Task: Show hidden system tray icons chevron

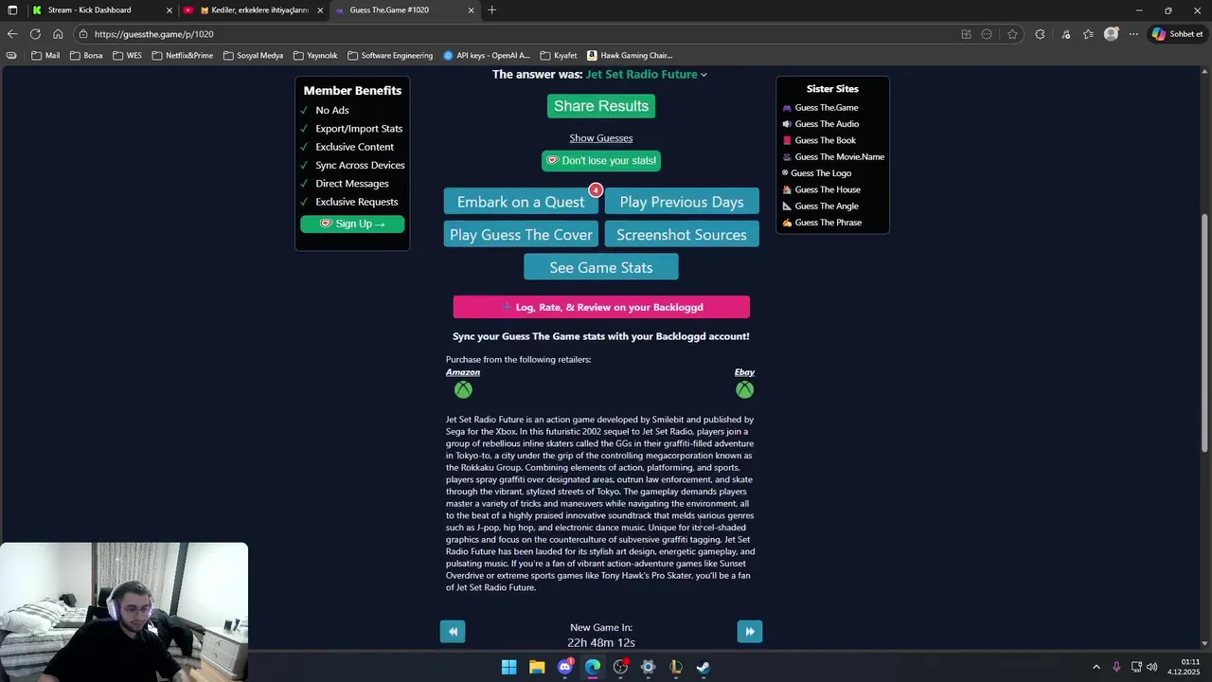Action: point(1096,667)
